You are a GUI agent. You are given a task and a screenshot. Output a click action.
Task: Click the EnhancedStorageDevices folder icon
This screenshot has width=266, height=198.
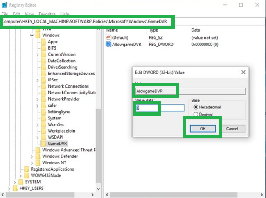point(44,74)
